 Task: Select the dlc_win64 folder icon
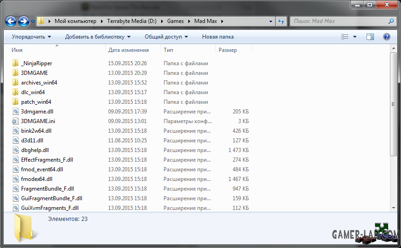pos(15,92)
